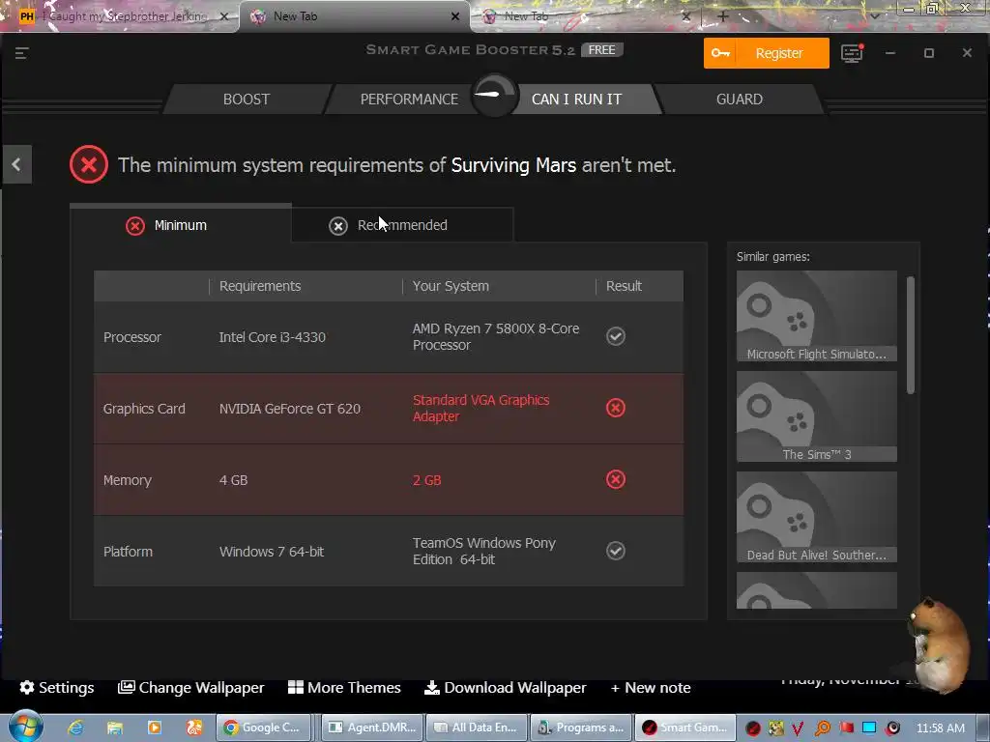Open the media player taskbar icon
The image size is (990, 742).
154,728
